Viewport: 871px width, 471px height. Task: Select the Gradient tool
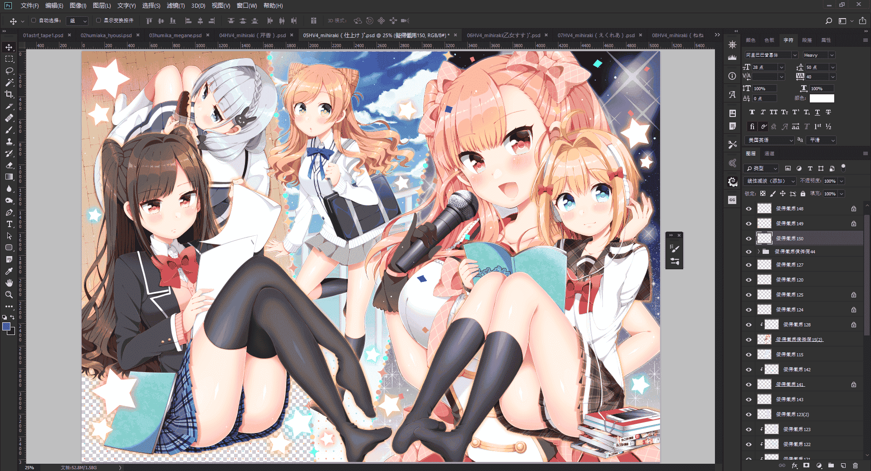coord(9,177)
